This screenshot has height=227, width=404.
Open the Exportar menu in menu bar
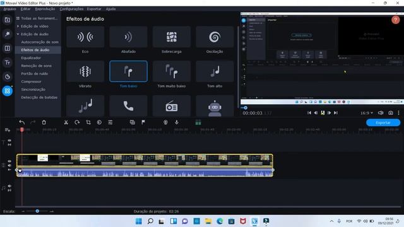(x=94, y=9)
